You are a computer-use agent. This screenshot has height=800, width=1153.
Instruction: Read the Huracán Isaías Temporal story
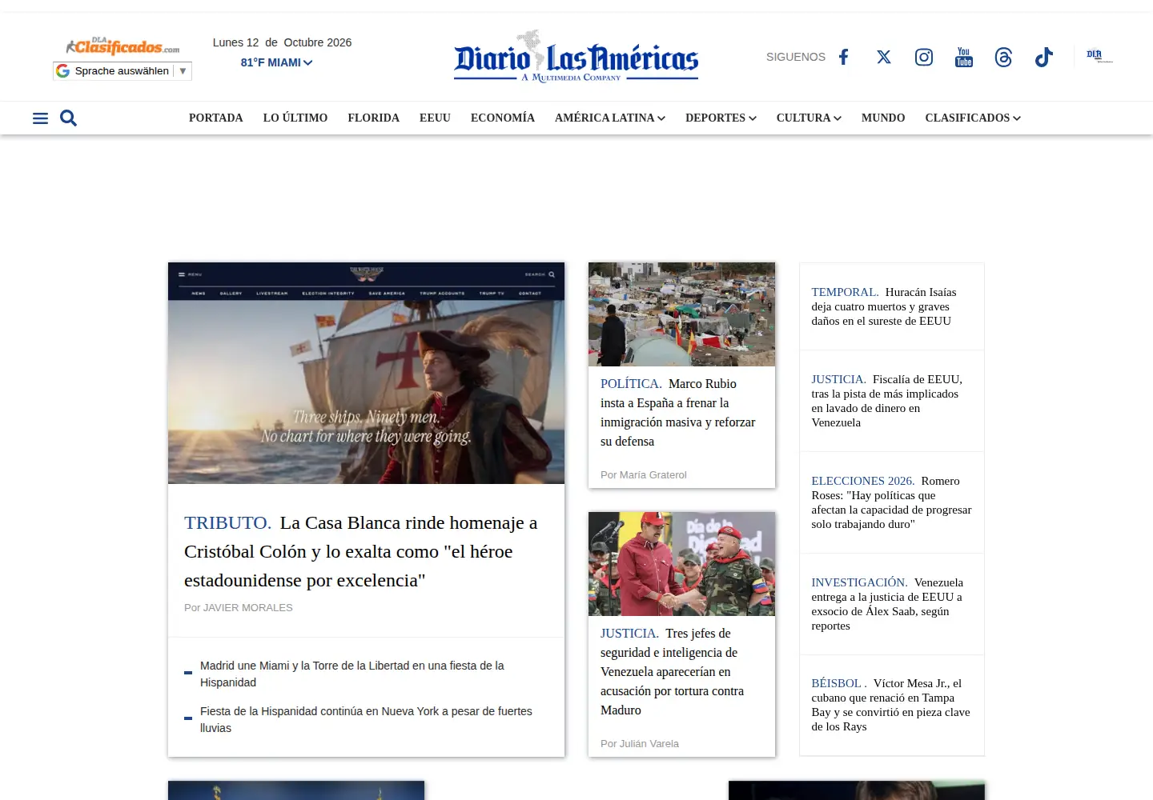884,306
